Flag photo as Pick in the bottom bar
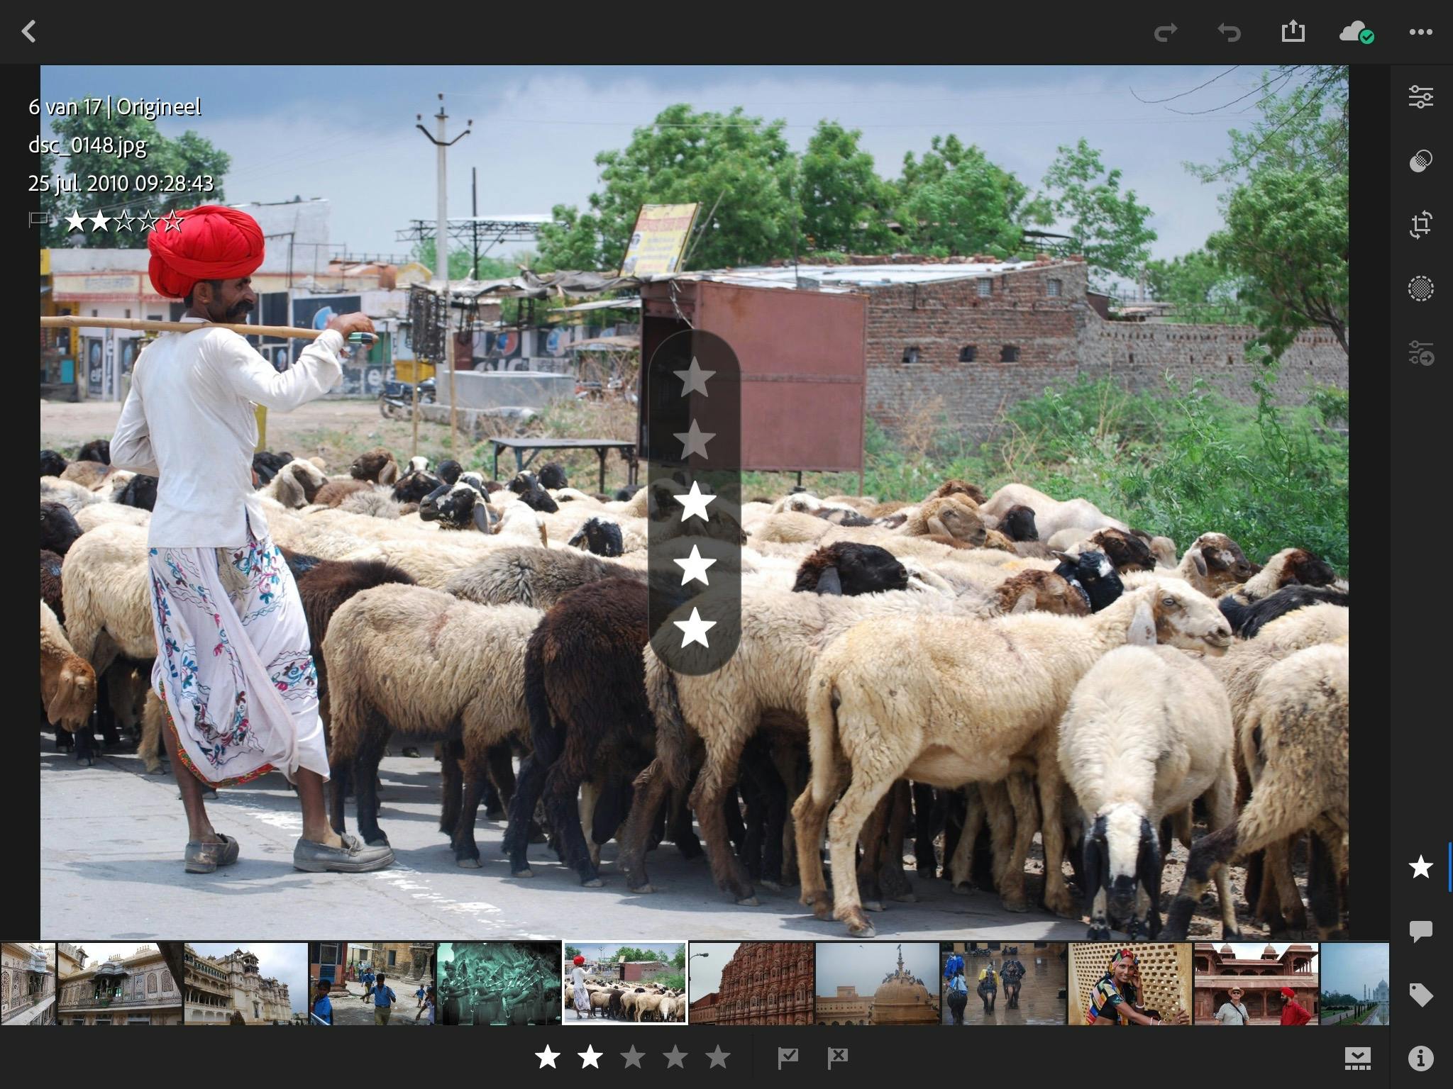The width and height of the screenshot is (1453, 1089). pyautogui.click(x=788, y=1058)
